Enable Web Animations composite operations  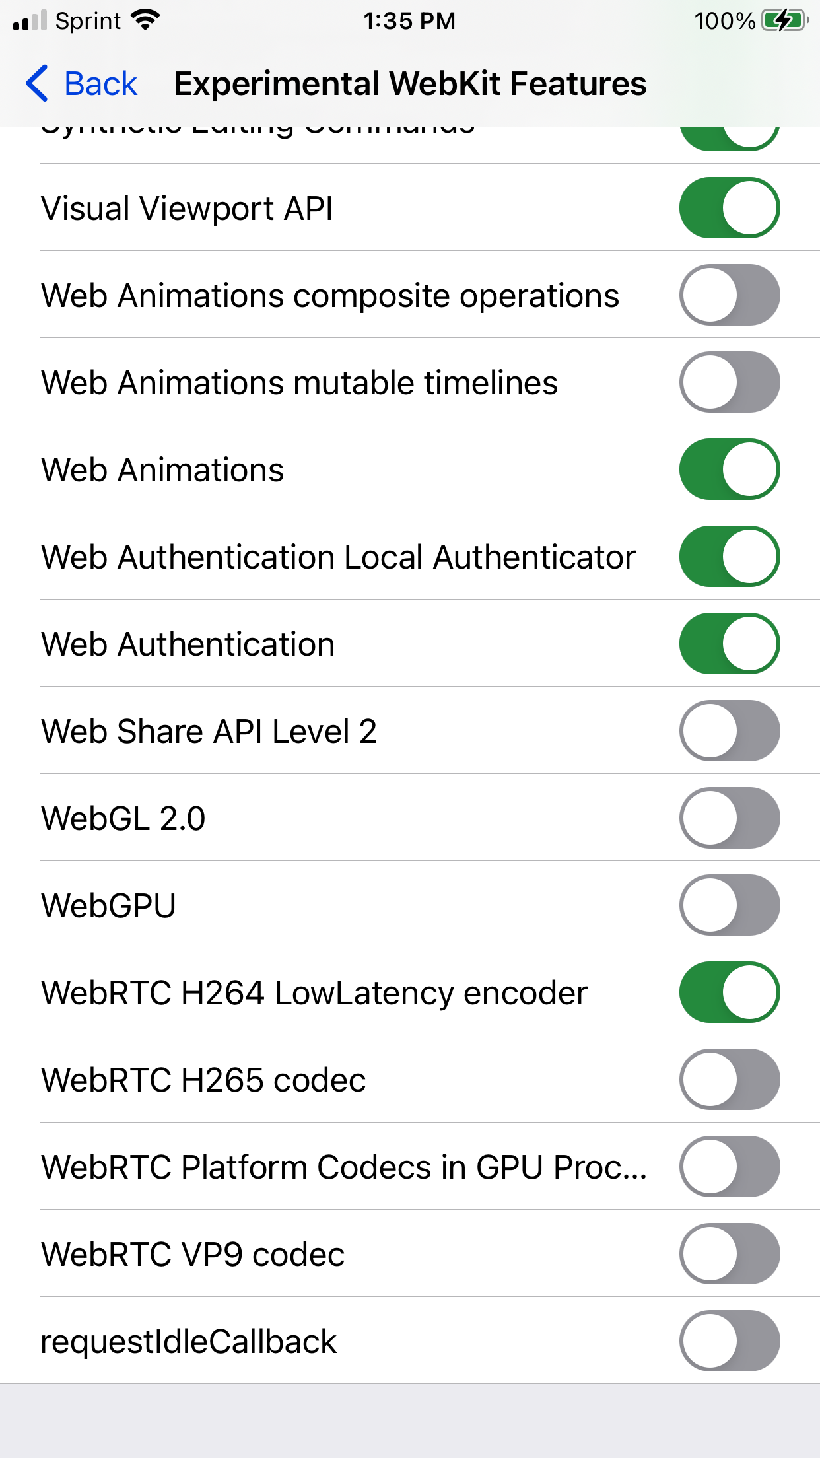(x=729, y=295)
